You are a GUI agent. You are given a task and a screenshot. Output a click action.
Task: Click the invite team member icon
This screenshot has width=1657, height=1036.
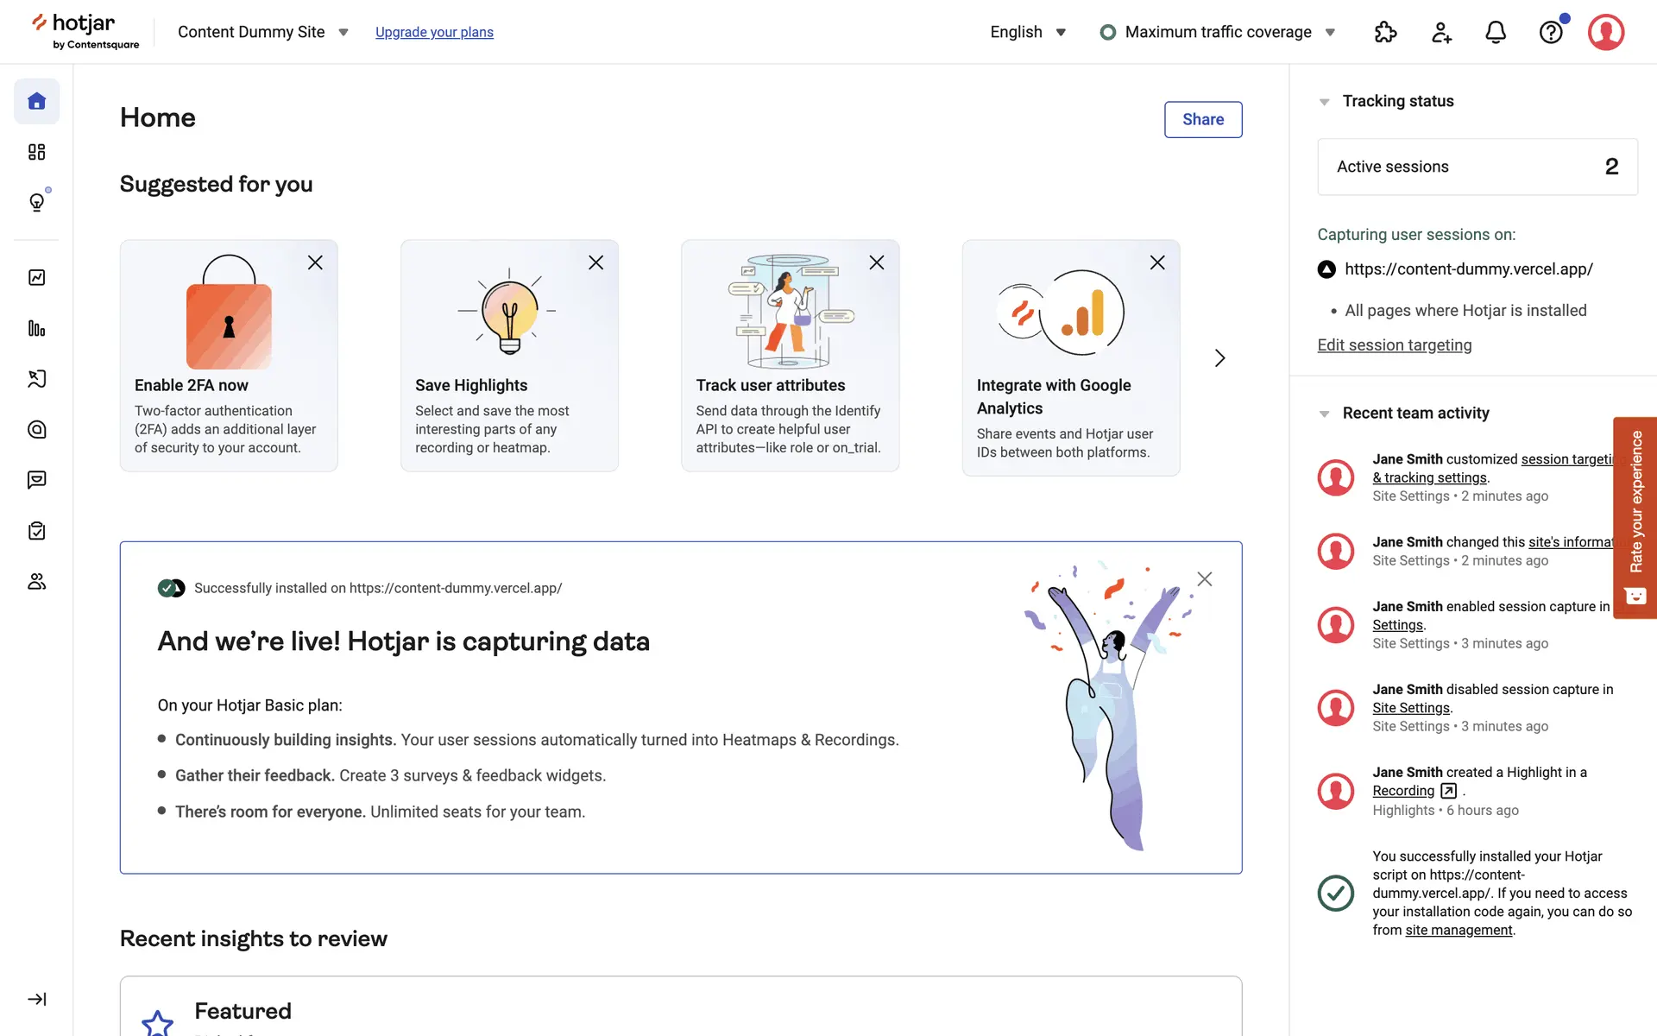point(1441,32)
